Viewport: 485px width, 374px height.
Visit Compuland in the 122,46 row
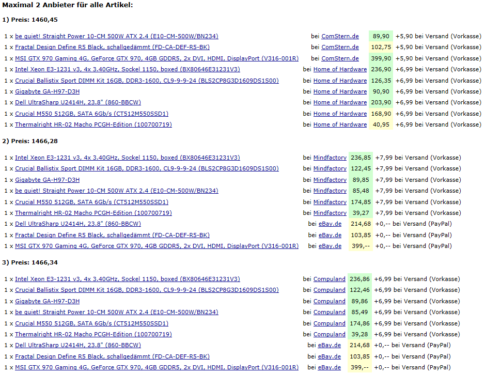tap(330, 290)
